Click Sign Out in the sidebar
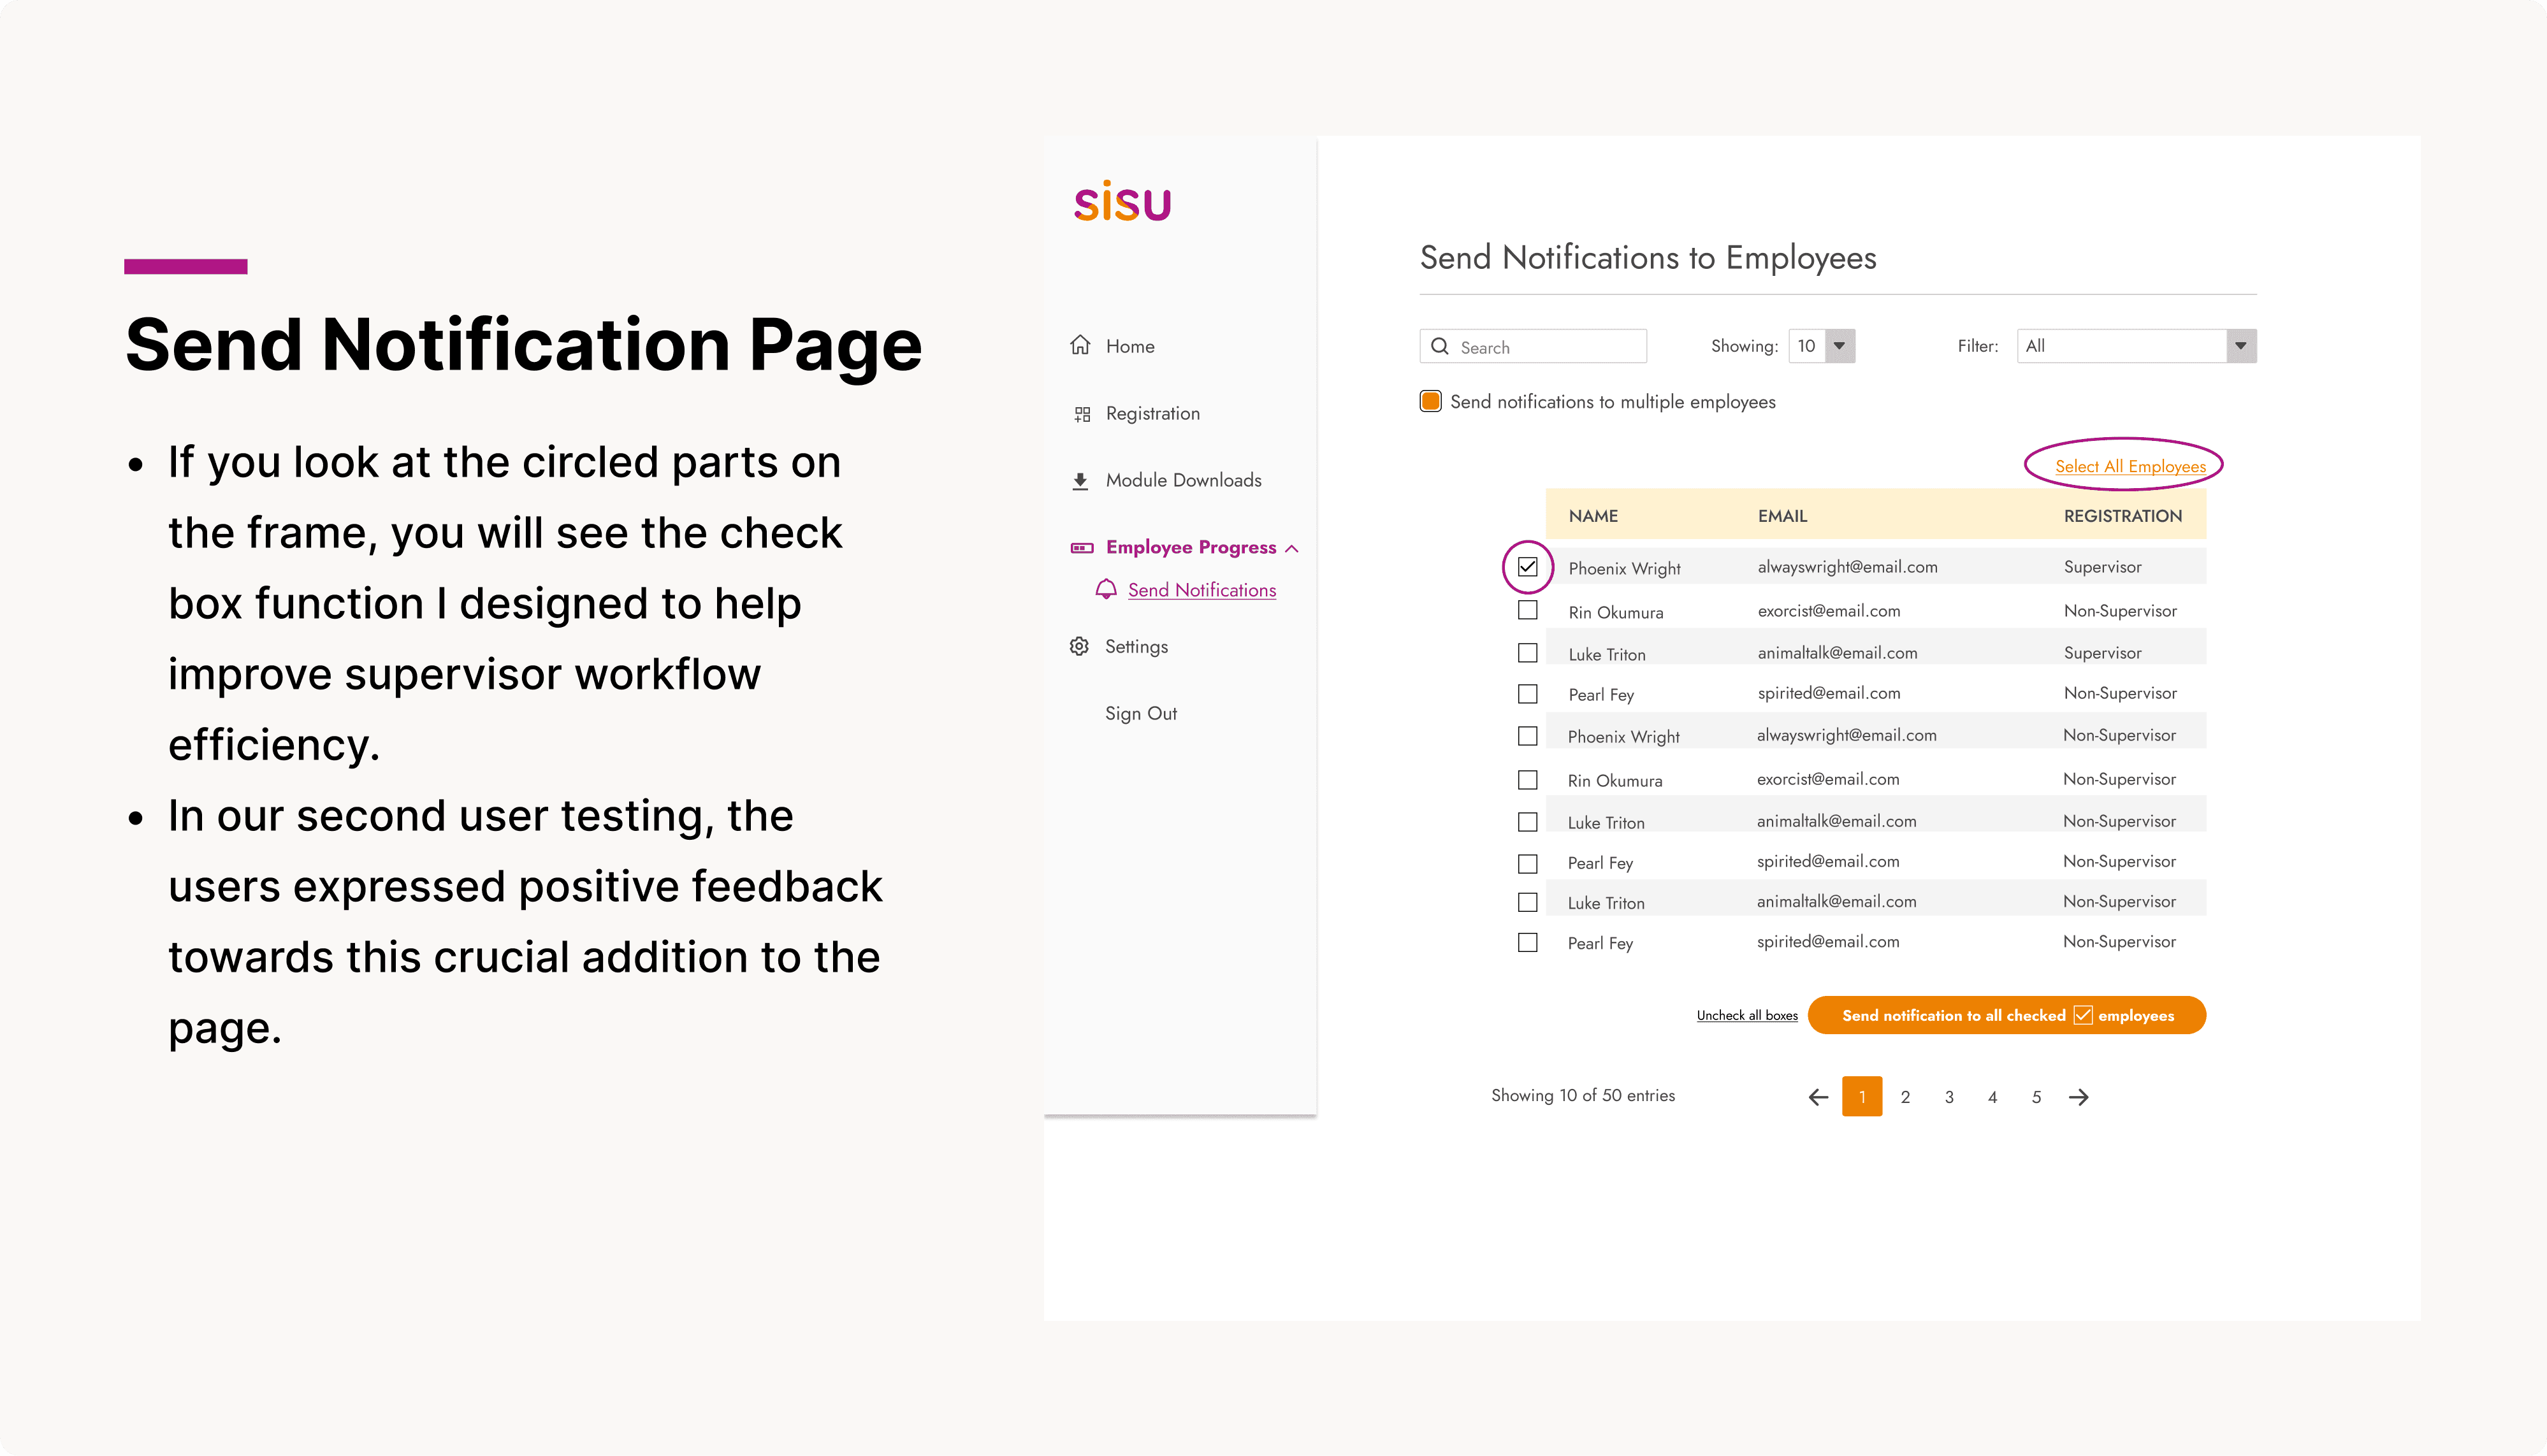 1141,713
